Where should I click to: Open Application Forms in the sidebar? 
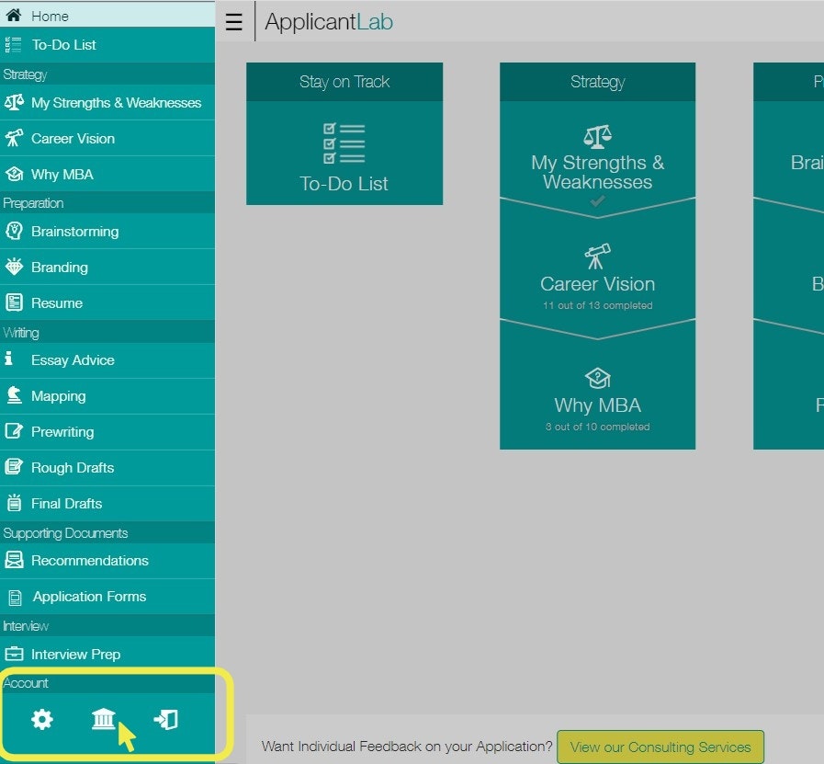89,597
